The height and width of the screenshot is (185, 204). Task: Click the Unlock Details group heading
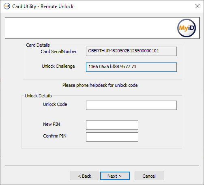(38, 96)
